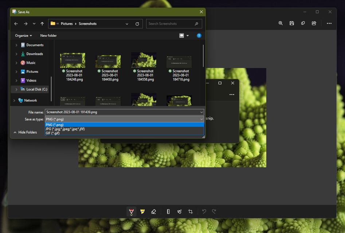The height and width of the screenshot is (233, 345).
Task: Click the Save As dialog resize grip
Action: [x=204, y=137]
